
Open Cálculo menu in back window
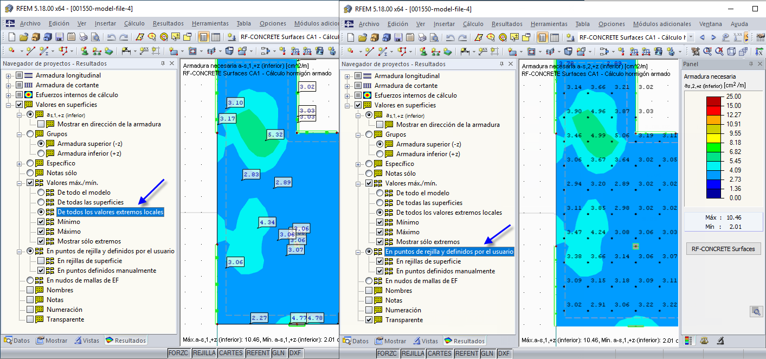click(134, 23)
